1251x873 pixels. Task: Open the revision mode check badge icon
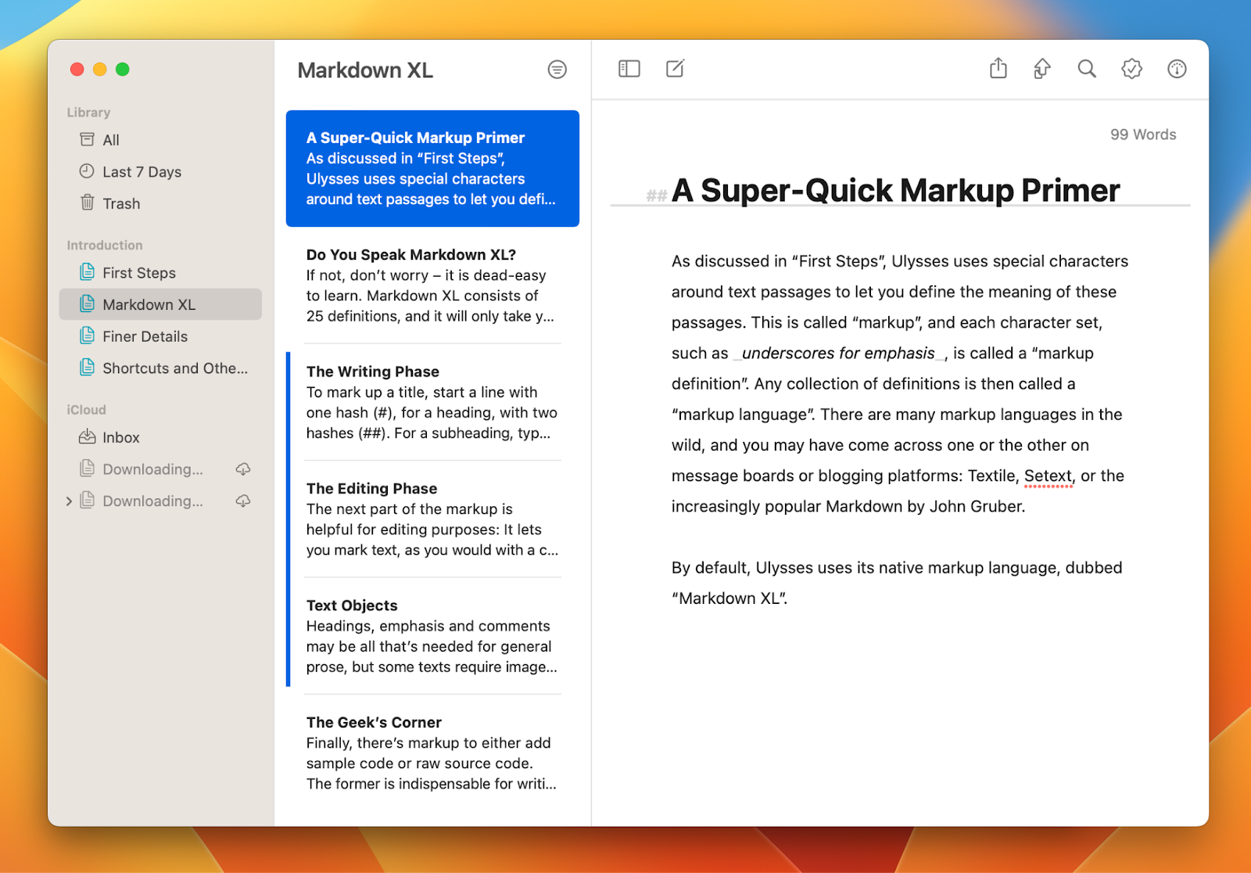tap(1131, 69)
